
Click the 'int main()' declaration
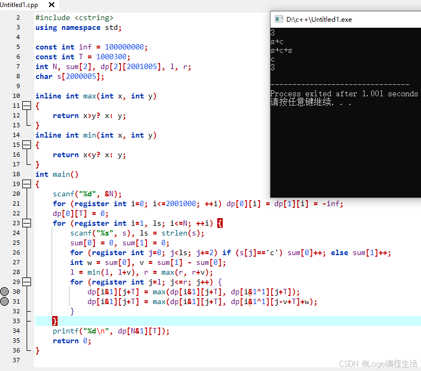[x=57, y=174]
